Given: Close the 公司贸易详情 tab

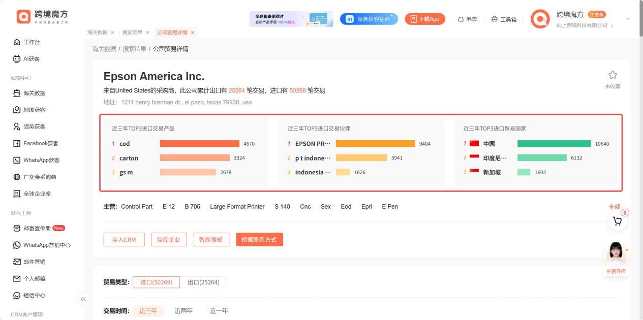Looking at the screenshot, I should pos(192,33).
